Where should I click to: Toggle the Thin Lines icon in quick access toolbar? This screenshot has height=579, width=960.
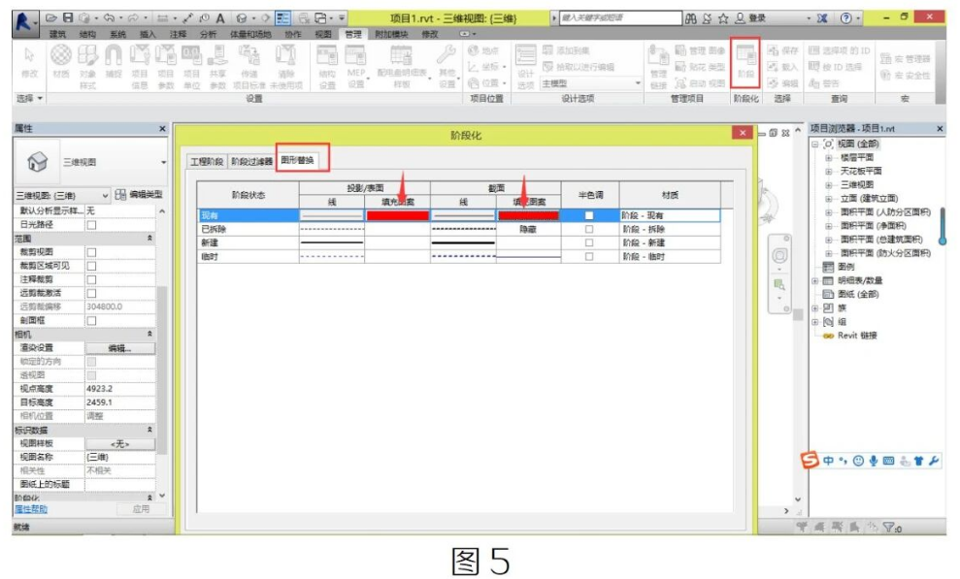[x=282, y=18]
